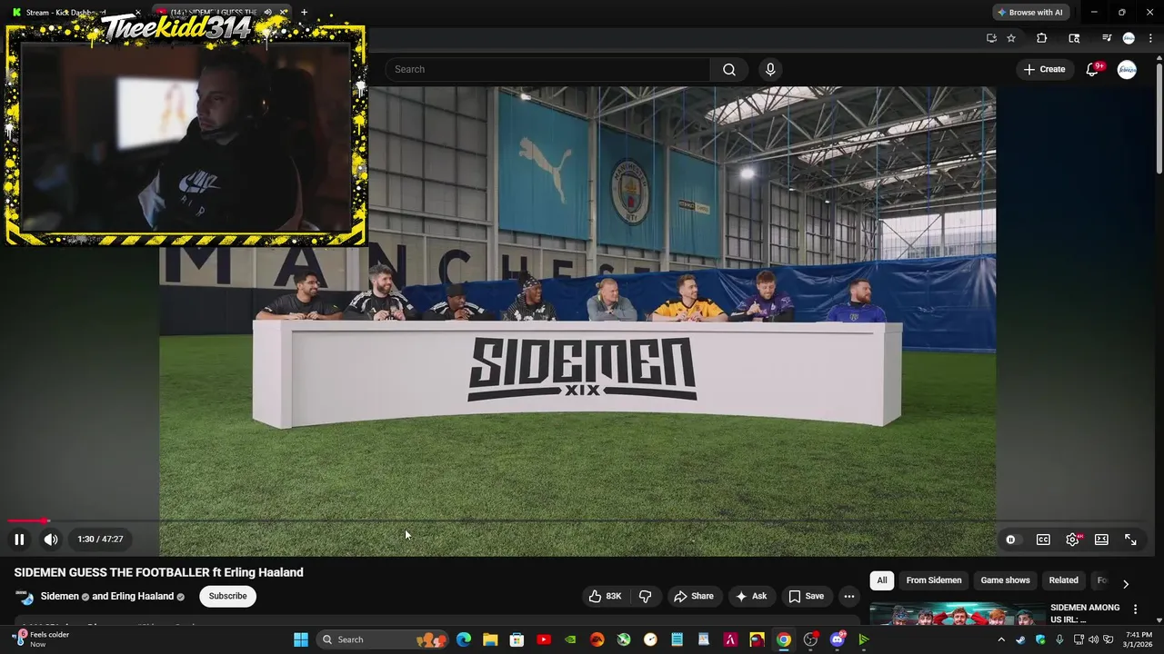Viewport: 1164px width, 654px height.
Task: Open a new browser tab
Action: (x=304, y=13)
